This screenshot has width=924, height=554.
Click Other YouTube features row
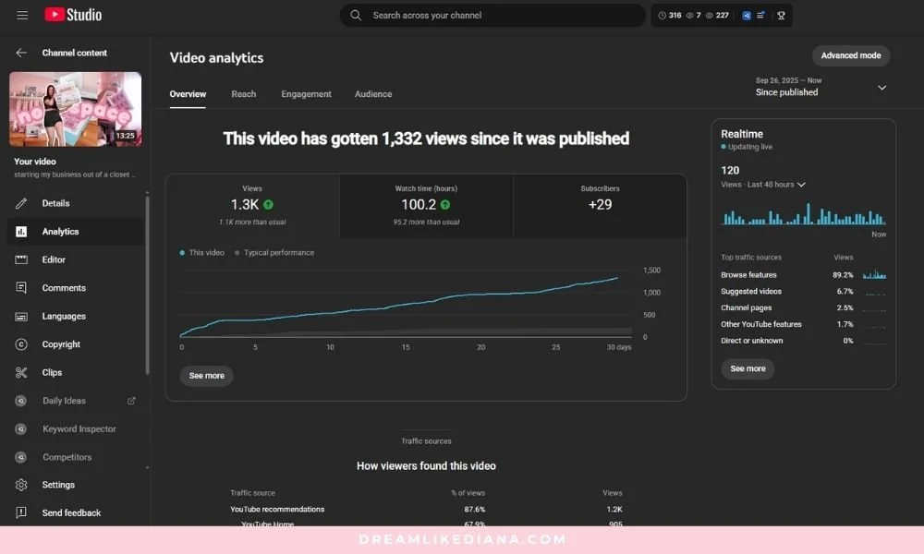click(x=803, y=324)
